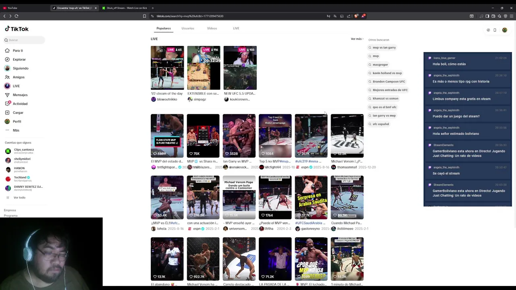The image size is (516, 290).
Task: Open sheliymidori followed account
Action: [18, 160]
